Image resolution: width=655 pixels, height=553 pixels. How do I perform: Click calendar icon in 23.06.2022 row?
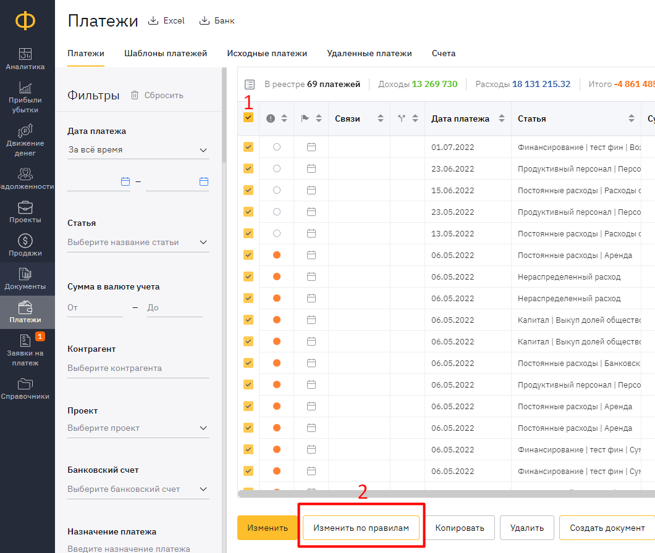[311, 168]
